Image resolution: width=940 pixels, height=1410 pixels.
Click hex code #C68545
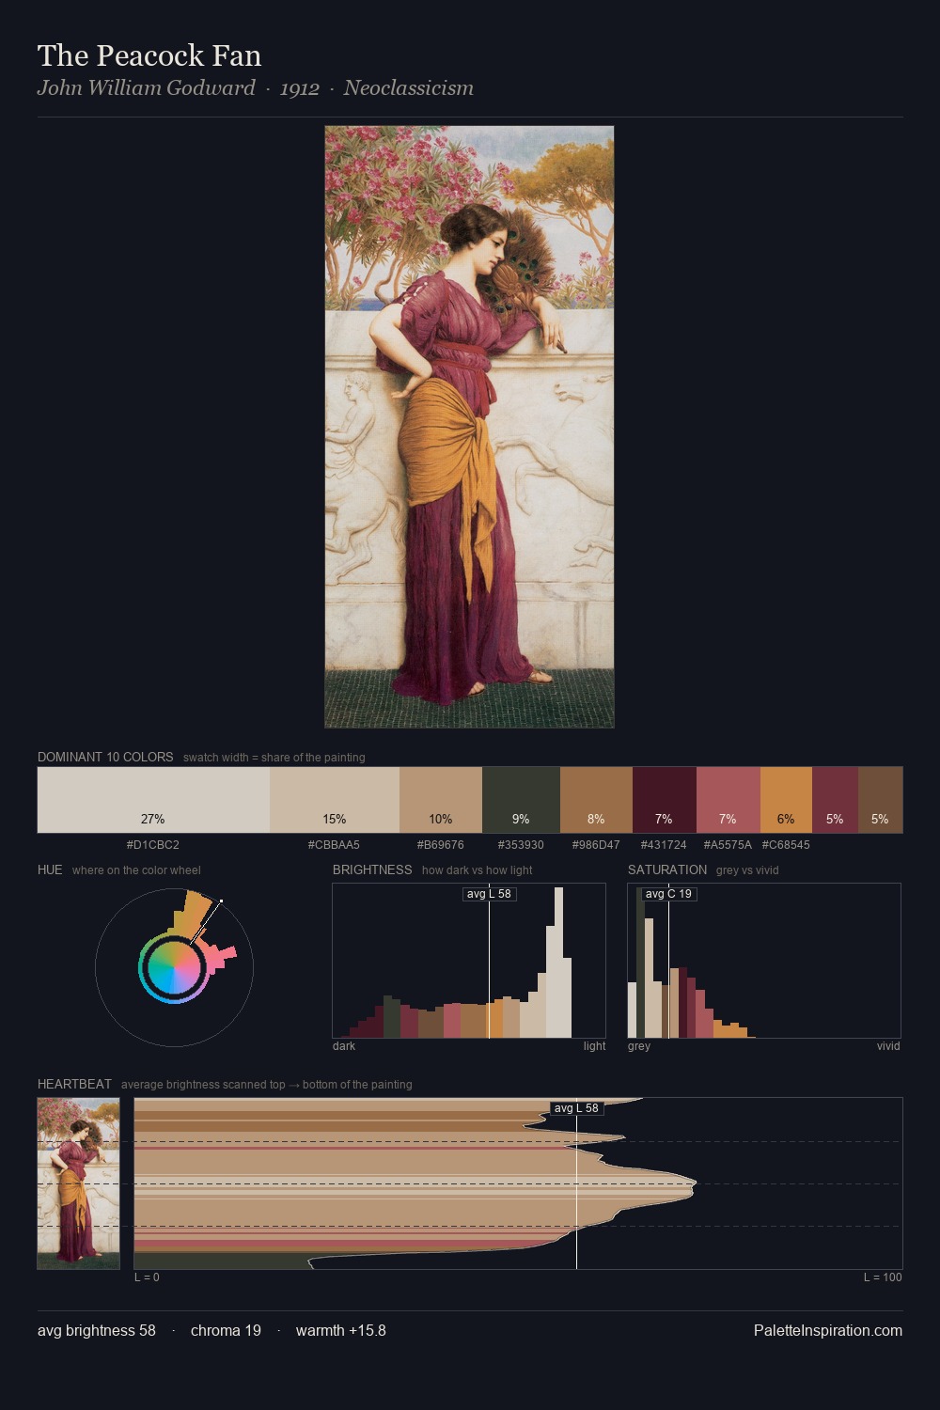coord(786,845)
